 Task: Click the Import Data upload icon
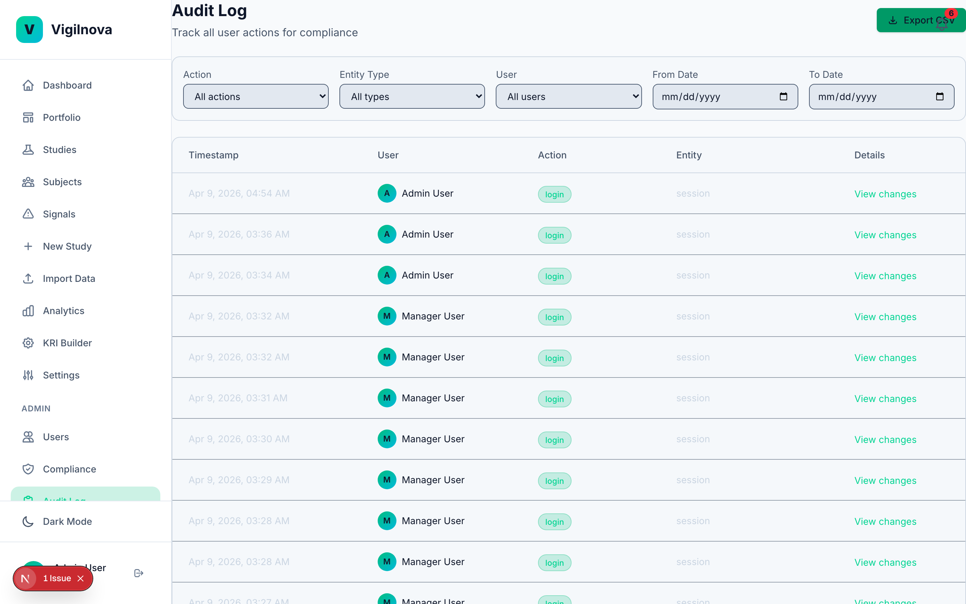pos(28,279)
